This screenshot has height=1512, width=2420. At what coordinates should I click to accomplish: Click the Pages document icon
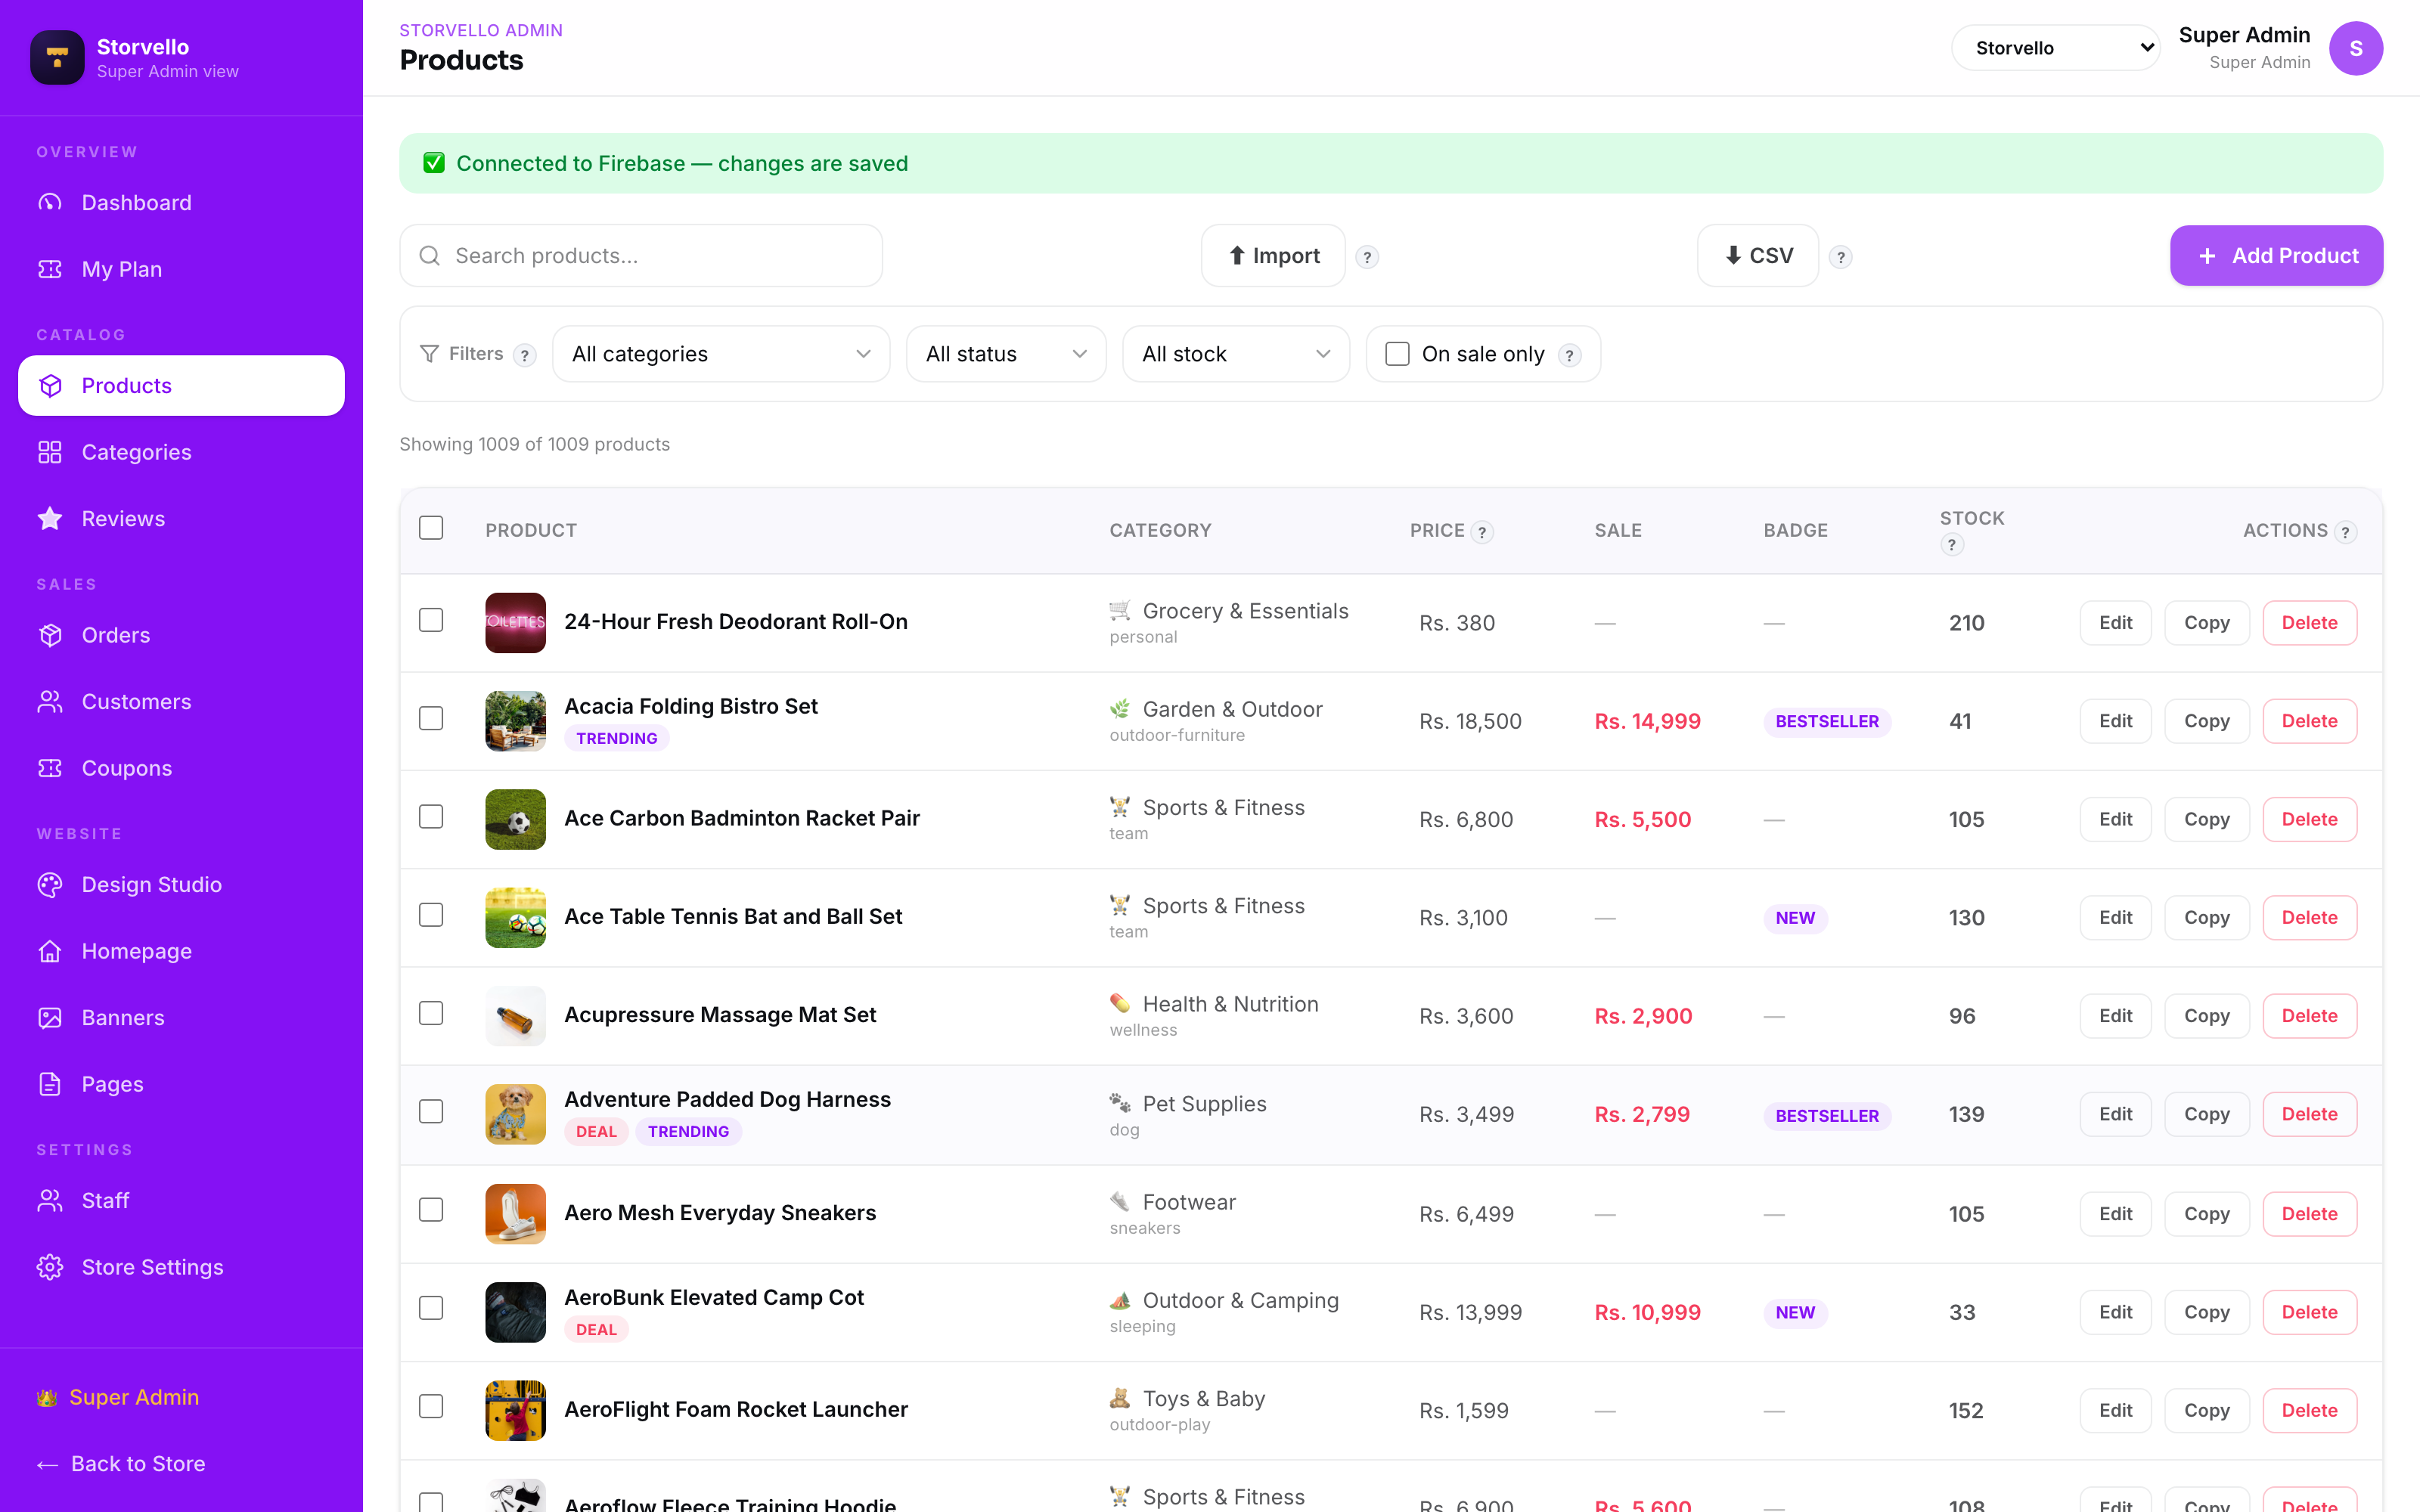(50, 1084)
